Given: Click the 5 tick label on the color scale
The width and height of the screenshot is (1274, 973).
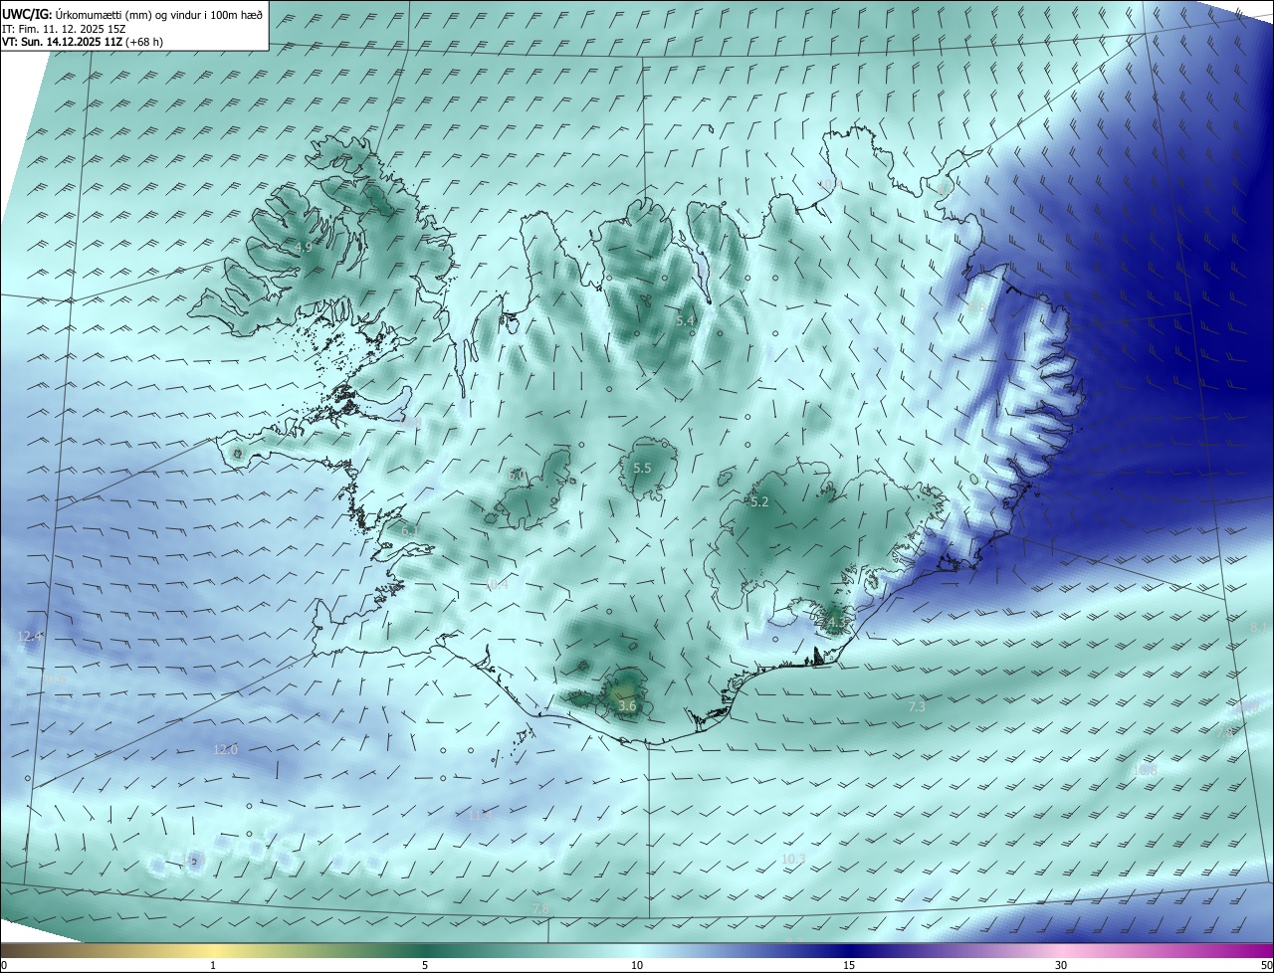Looking at the screenshot, I should (x=425, y=965).
